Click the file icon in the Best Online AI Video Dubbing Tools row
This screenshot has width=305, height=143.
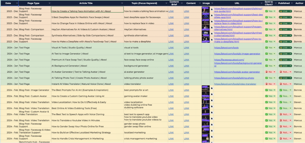coord(212,106)
